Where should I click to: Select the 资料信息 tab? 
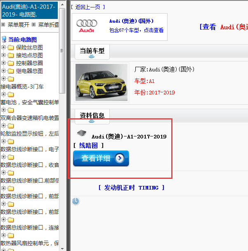92,117
